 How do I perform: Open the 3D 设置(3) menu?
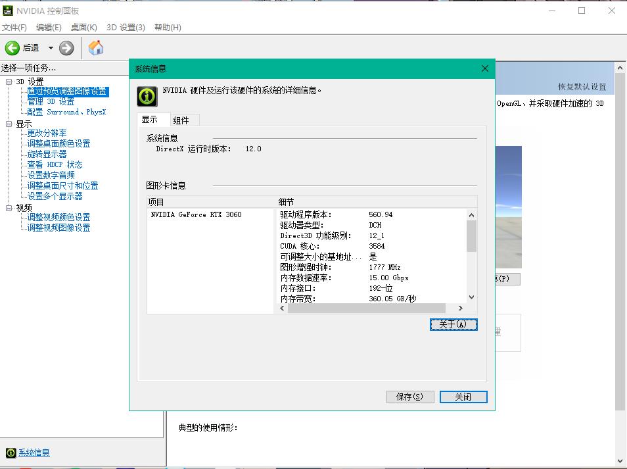[126, 27]
